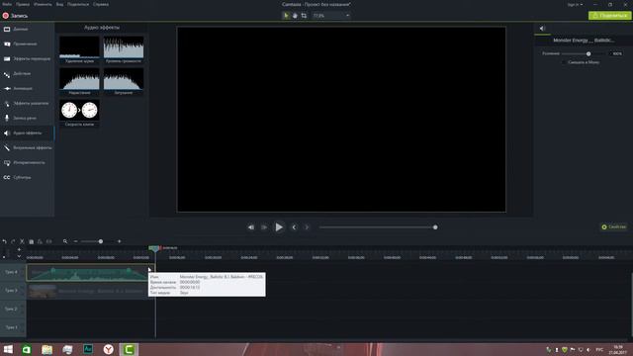633x356 pixels.
Task: Open the Файл menu
Action: coord(7,4)
